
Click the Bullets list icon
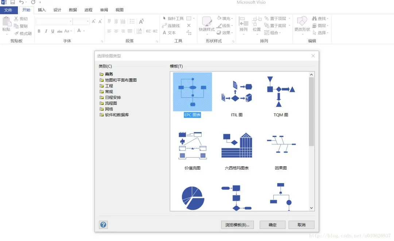pyautogui.click(x=132, y=22)
